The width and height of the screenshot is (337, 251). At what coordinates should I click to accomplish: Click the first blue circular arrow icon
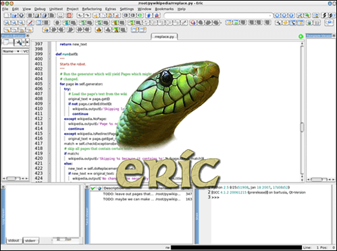pos(277,16)
